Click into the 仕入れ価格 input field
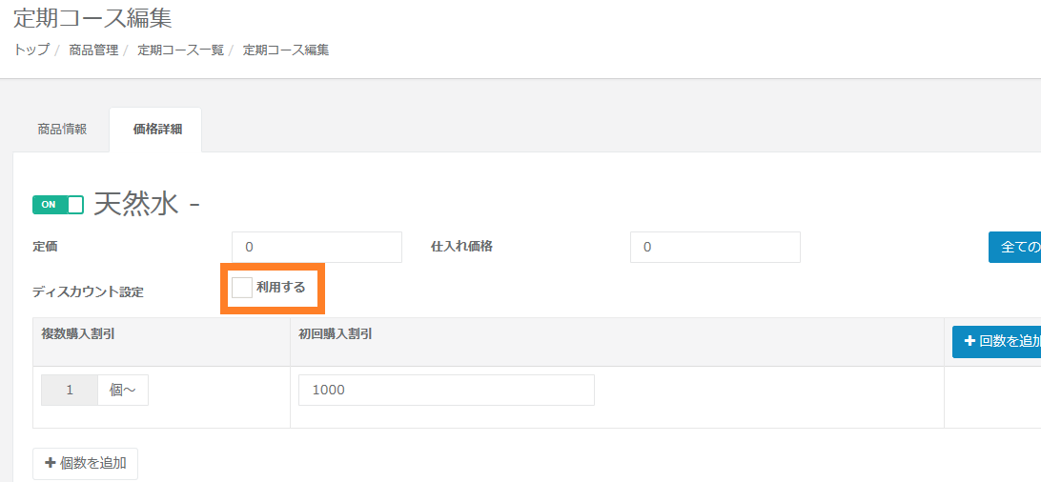Screen dimensions: 1041x482 click(x=715, y=247)
